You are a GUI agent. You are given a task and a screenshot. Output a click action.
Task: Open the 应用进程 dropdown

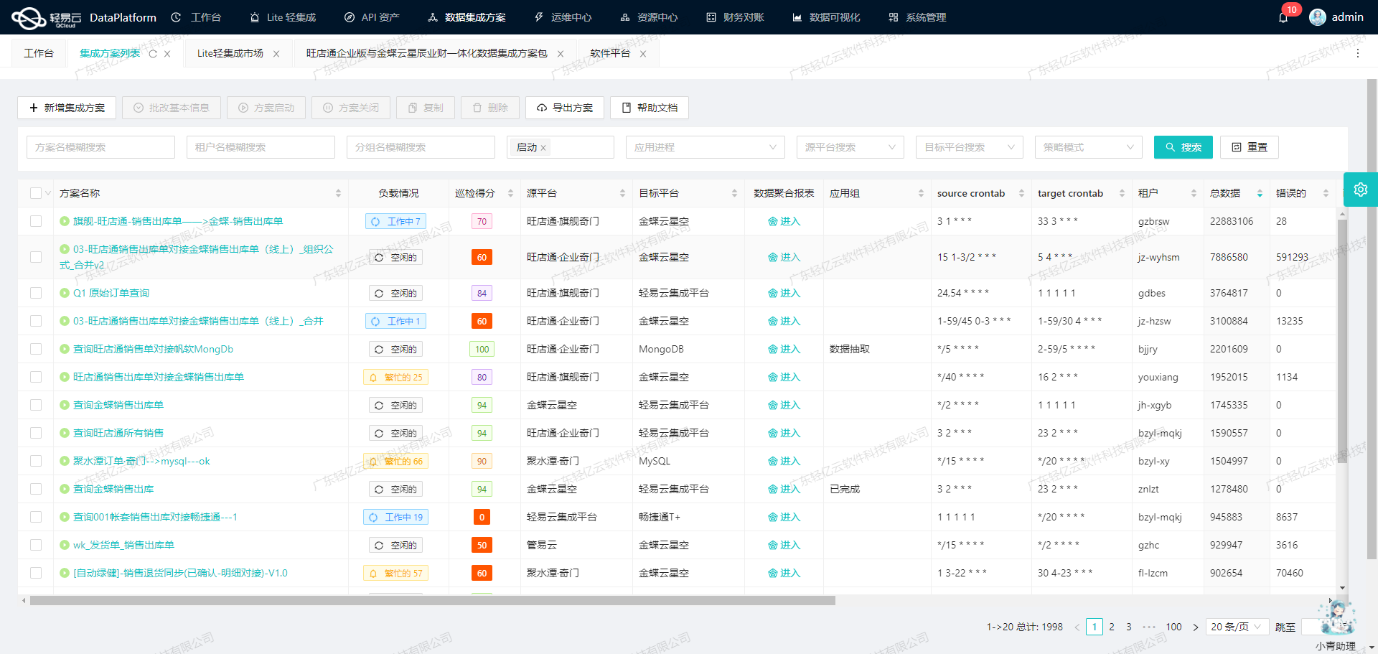pos(705,147)
